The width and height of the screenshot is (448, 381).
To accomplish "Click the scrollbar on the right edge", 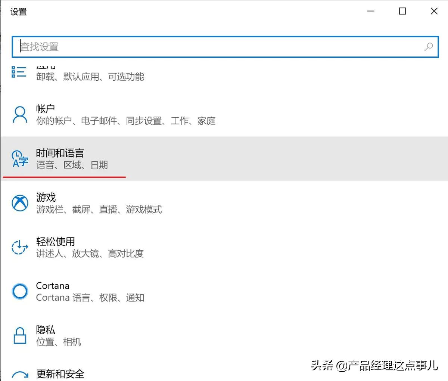I will click(445, 187).
